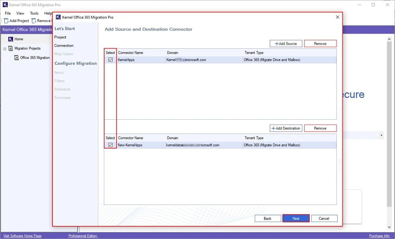Click the Add Source button
This screenshot has height=239, width=395.
coord(286,43)
